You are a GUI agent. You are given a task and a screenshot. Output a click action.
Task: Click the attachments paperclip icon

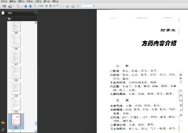click(x=3, y=130)
